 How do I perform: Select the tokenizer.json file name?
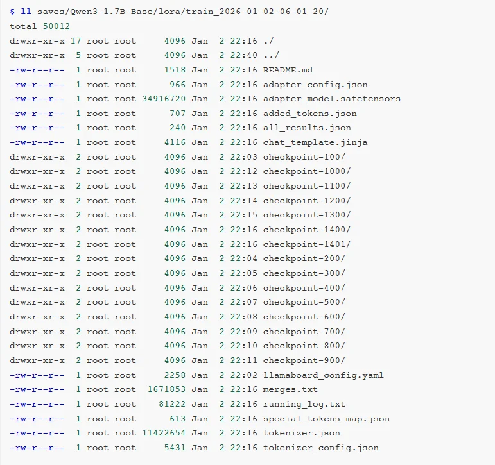(301, 433)
